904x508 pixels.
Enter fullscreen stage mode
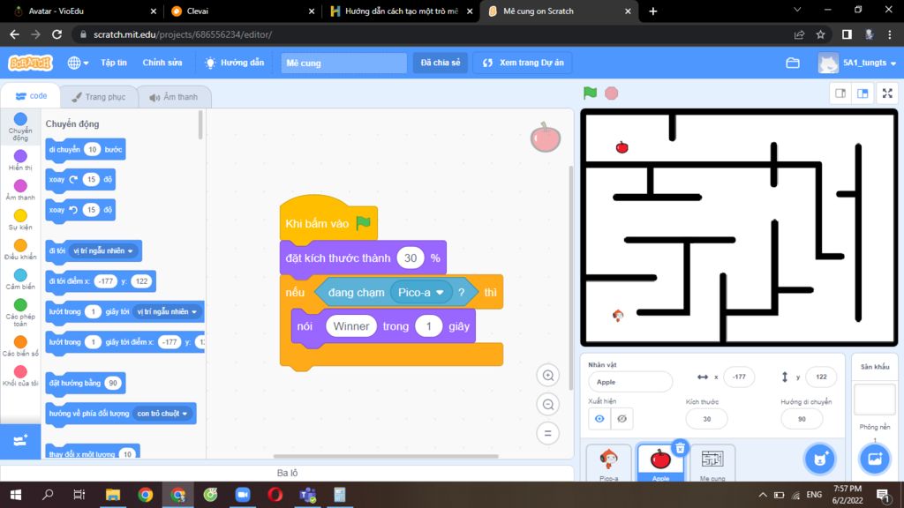click(x=886, y=93)
